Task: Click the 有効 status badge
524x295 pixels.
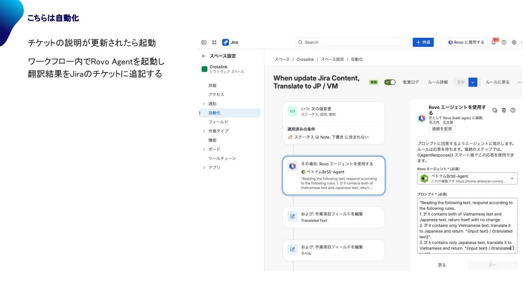Action: click(374, 82)
